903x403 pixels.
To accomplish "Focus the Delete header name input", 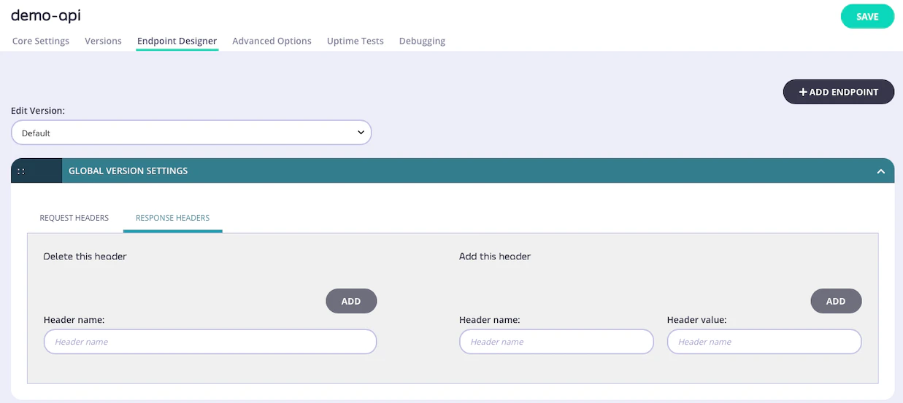I will point(210,342).
